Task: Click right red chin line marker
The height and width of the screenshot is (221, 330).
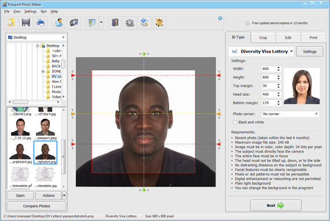Action: point(219,144)
